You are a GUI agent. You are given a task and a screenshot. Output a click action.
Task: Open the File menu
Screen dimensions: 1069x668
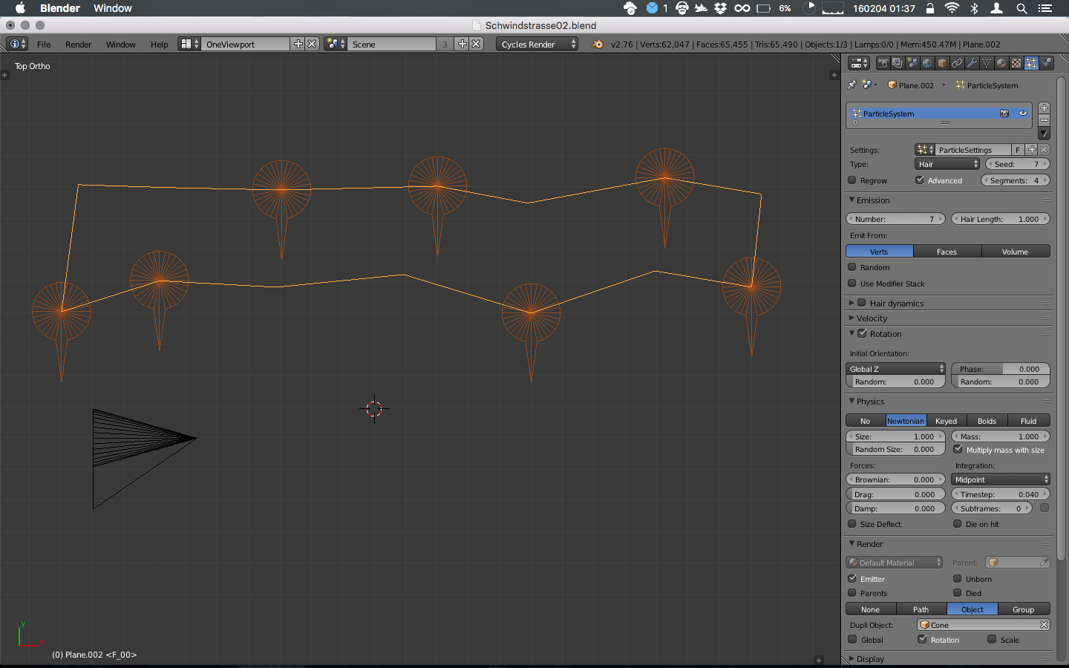click(44, 45)
